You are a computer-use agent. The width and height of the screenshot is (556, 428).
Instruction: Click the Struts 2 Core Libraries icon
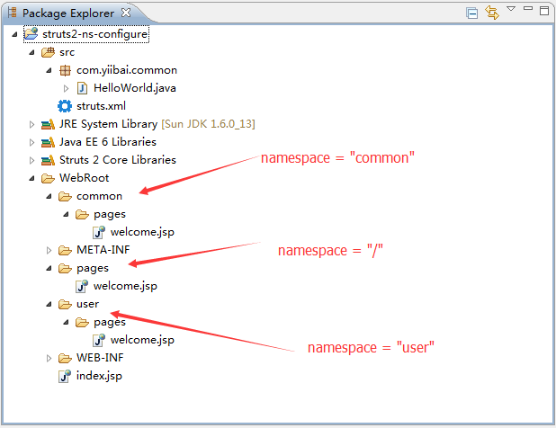point(48,160)
